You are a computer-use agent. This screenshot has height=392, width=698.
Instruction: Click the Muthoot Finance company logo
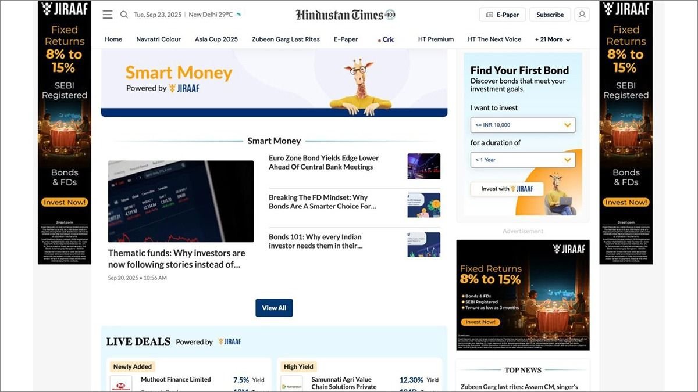pyautogui.click(x=121, y=384)
